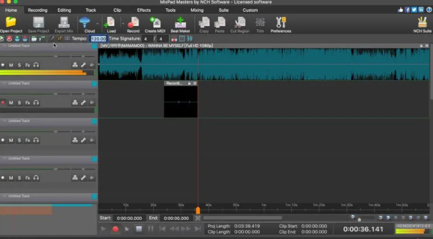This screenshot has height=239, width=433.
Task: Open the dropdown arrow next to Cloud
Action: tap(97, 23)
